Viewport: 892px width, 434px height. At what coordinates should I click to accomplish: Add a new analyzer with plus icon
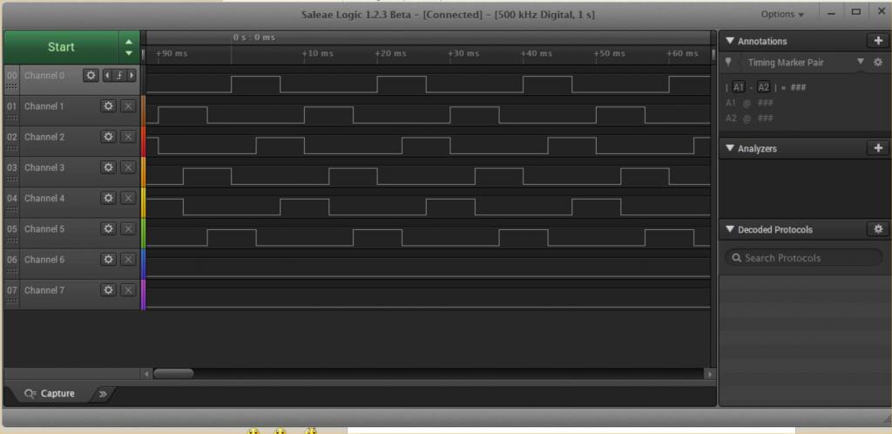coord(877,148)
